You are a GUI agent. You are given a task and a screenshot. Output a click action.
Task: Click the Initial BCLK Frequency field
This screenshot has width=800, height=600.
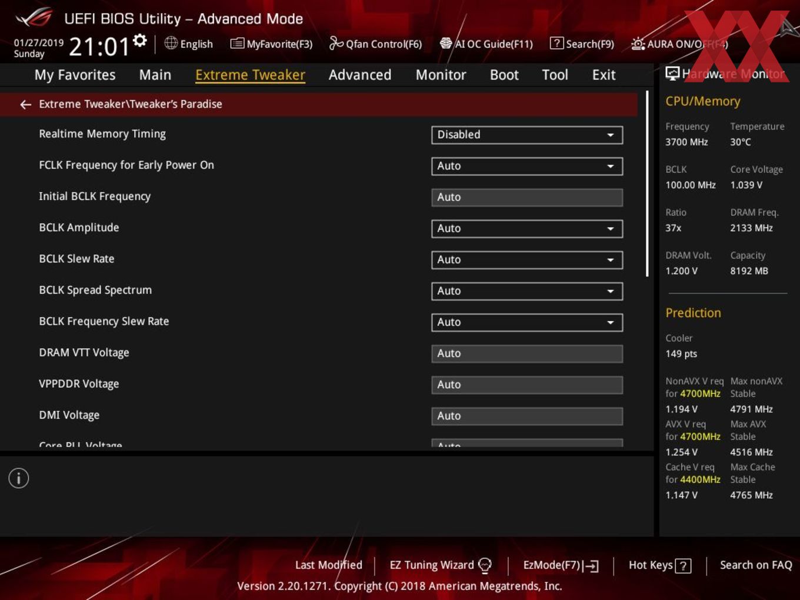pos(527,197)
